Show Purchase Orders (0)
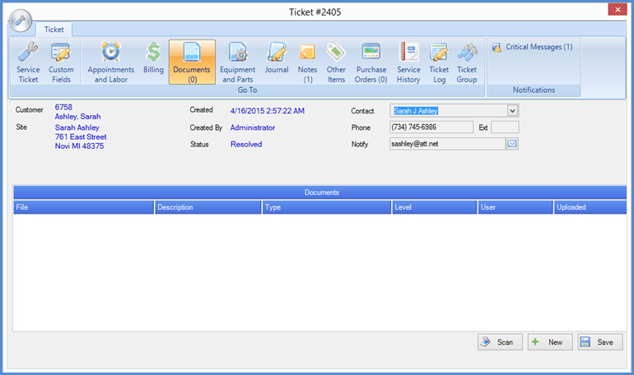The width and height of the screenshot is (634, 375). point(371,62)
